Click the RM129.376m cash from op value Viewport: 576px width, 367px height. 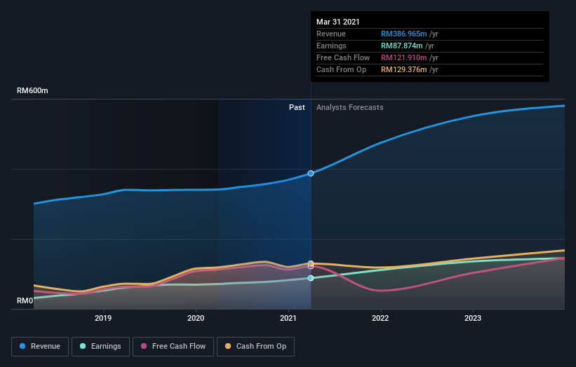pos(403,69)
